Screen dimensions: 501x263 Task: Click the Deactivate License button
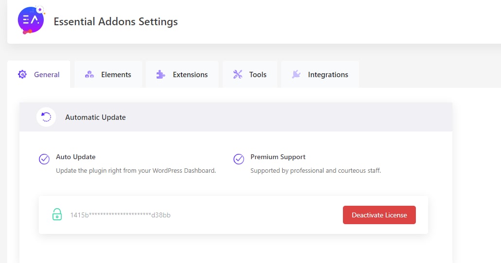pyautogui.click(x=379, y=215)
